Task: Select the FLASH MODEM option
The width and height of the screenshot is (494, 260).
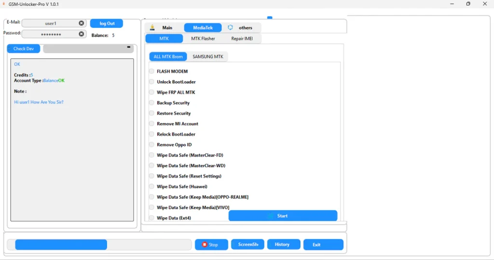Action: click(x=151, y=71)
